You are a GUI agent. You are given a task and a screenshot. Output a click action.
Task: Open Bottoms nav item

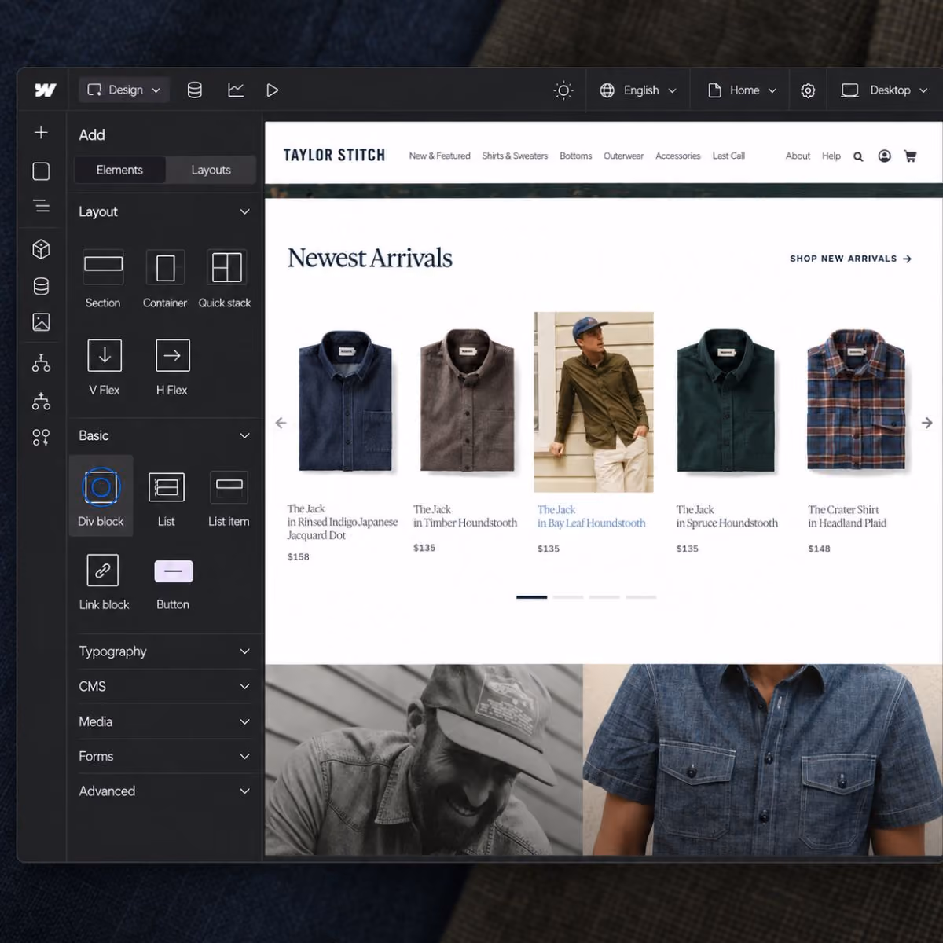point(575,156)
